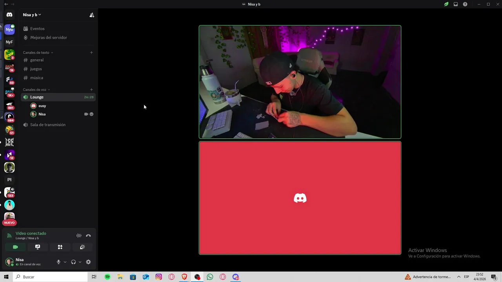Start an activity with the shapes icon
This screenshot has height=282, width=502.
coord(60,247)
